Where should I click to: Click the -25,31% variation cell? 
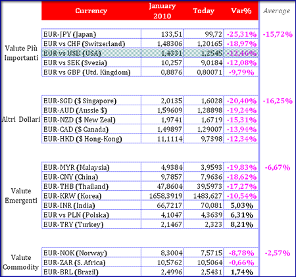[x=241, y=34]
